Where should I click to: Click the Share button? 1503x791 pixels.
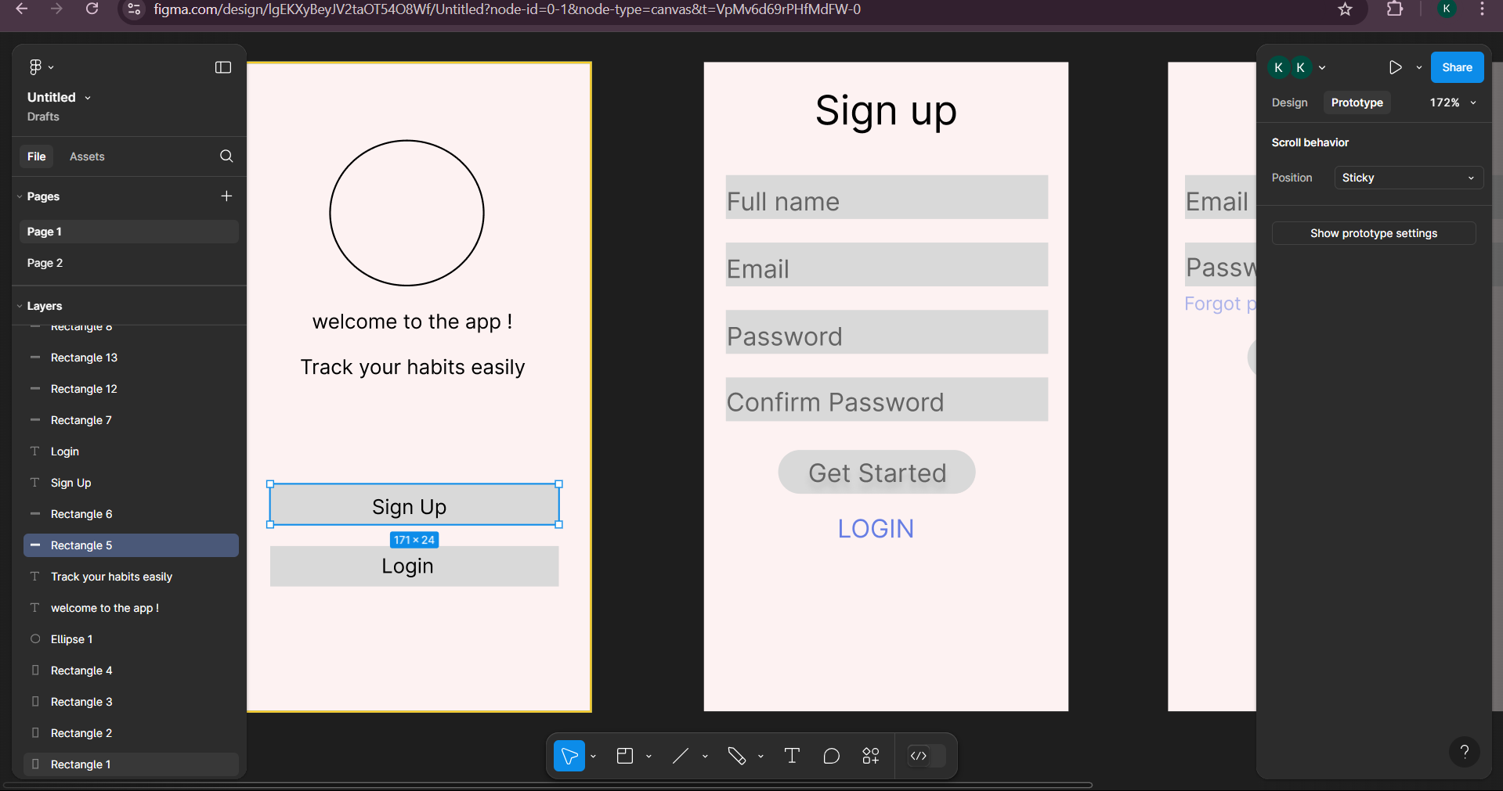[1457, 67]
